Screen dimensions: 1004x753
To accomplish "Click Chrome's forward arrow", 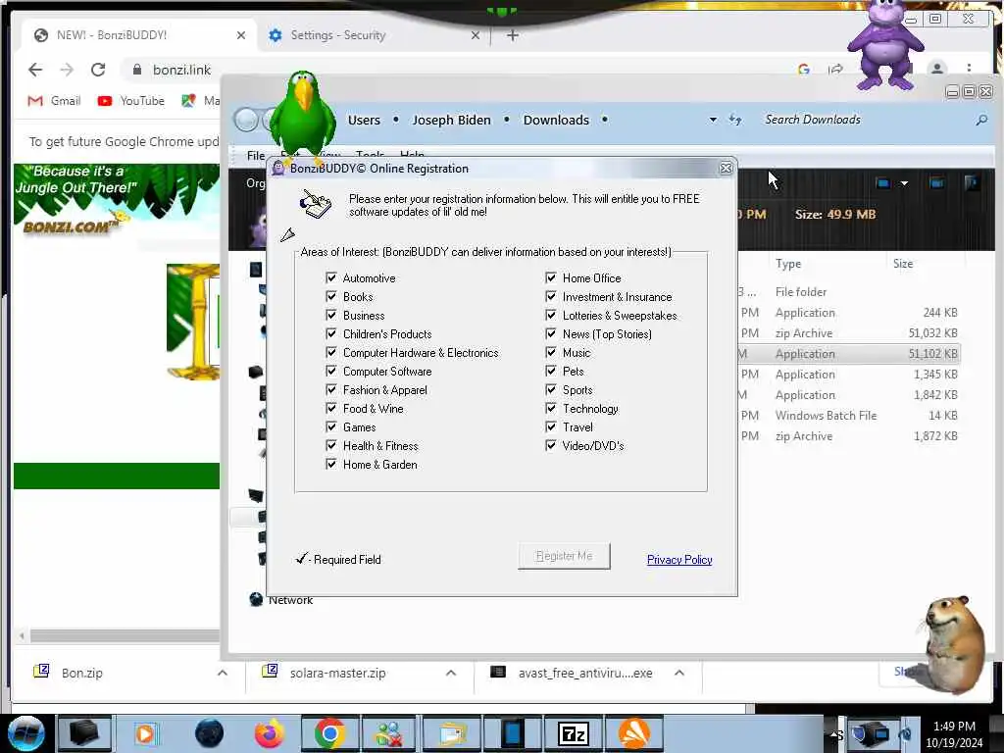I will click(67, 70).
